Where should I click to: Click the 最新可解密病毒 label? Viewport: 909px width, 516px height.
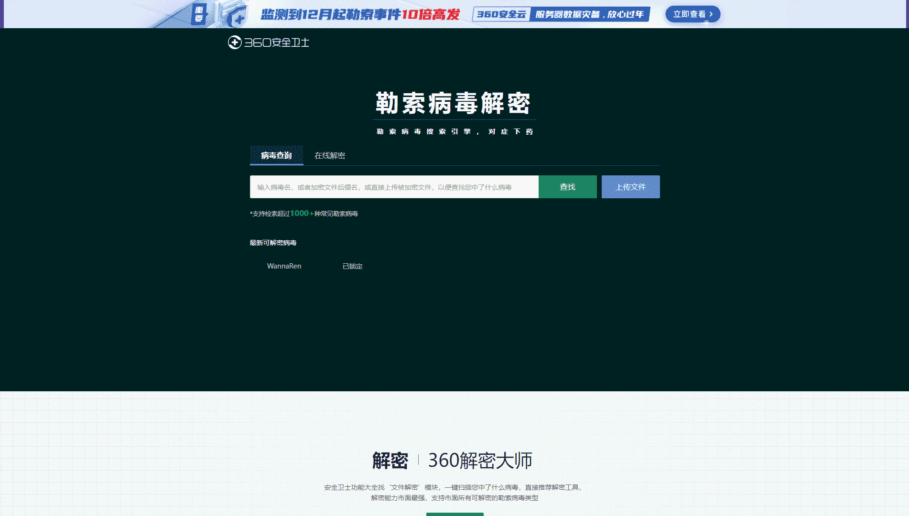(273, 243)
